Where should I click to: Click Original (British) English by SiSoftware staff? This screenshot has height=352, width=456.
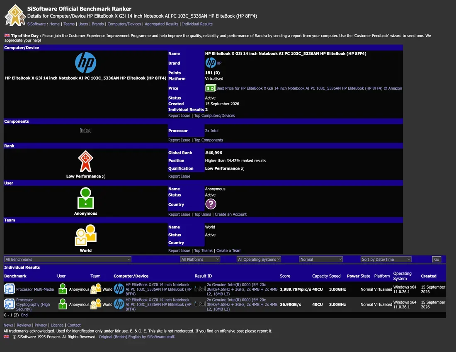tap(137, 337)
